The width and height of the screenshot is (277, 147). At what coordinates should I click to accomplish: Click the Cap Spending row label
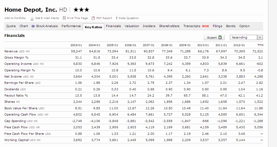(x=21, y=121)
